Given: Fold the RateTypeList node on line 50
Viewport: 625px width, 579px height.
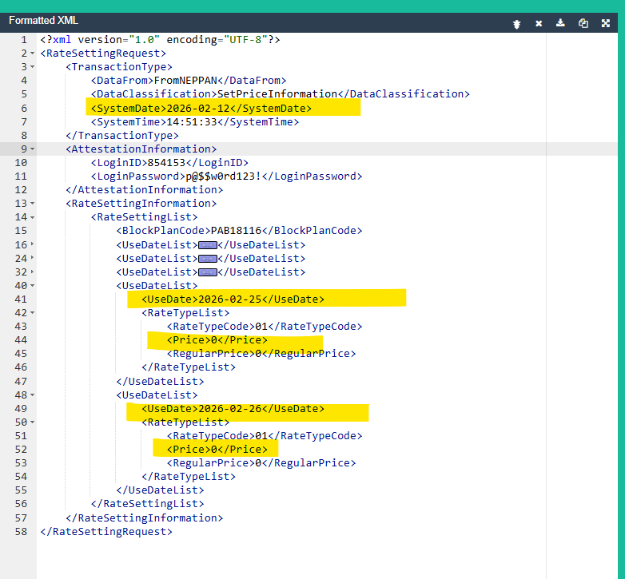Looking at the screenshot, I should tap(32, 422).
